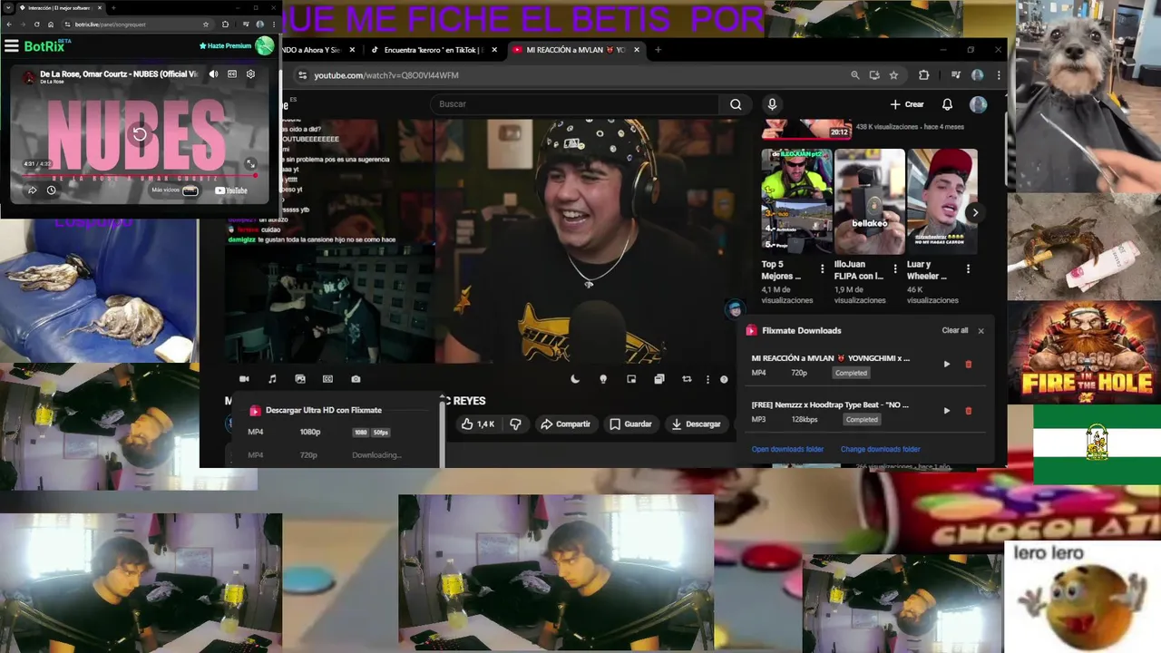
Task: Open a new tab in YouTube browser window
Action: (658, 50)
